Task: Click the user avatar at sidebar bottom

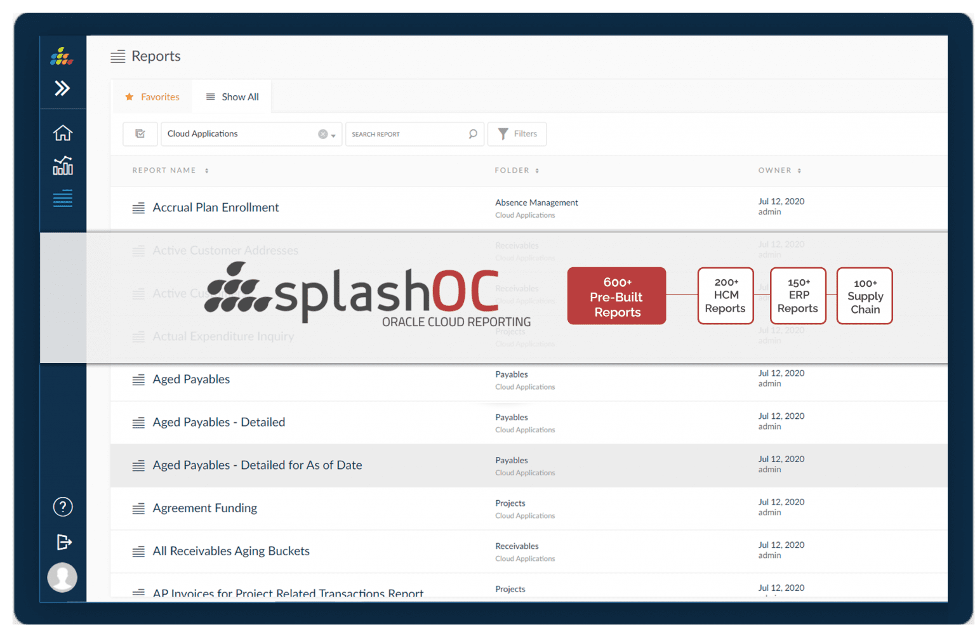Action: pyautogui.click(x=62, y=578)
